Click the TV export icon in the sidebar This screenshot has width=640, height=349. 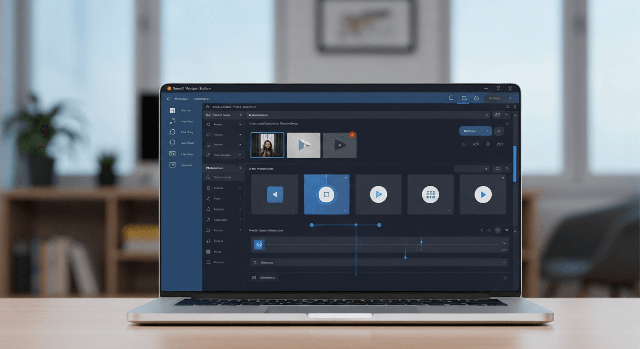pyautogui.click(x=172, y=154)
